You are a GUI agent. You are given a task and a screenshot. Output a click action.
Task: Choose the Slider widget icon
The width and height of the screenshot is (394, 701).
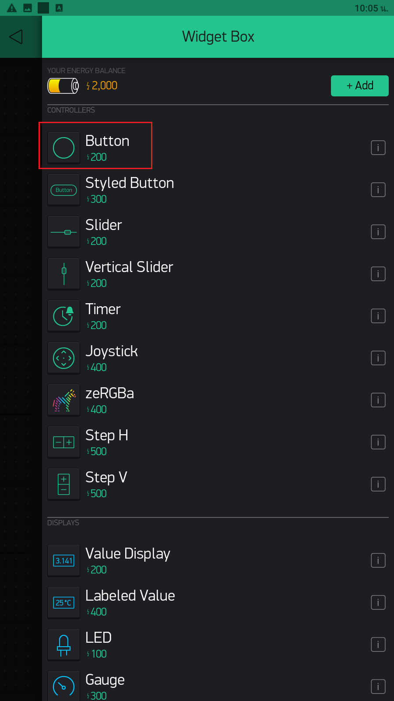(x=63, y=232)
